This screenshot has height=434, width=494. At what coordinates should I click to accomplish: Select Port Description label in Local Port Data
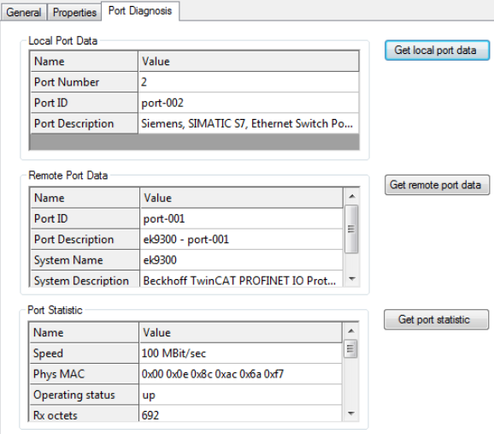click(84, 123)
